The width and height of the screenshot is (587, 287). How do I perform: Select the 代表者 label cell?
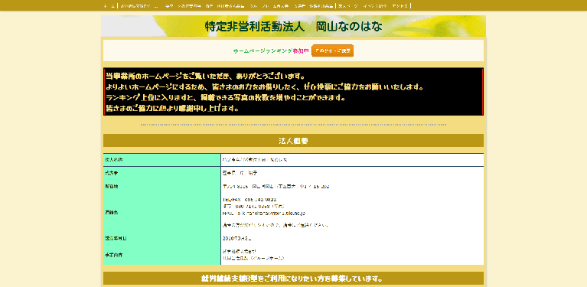click(161, 173)
